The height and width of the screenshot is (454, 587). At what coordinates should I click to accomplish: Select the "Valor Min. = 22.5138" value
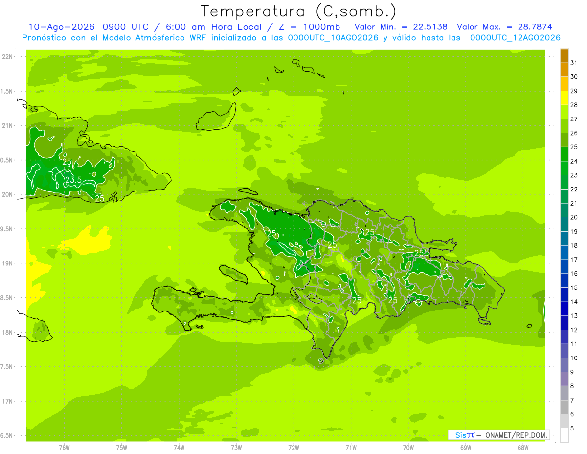401,27
